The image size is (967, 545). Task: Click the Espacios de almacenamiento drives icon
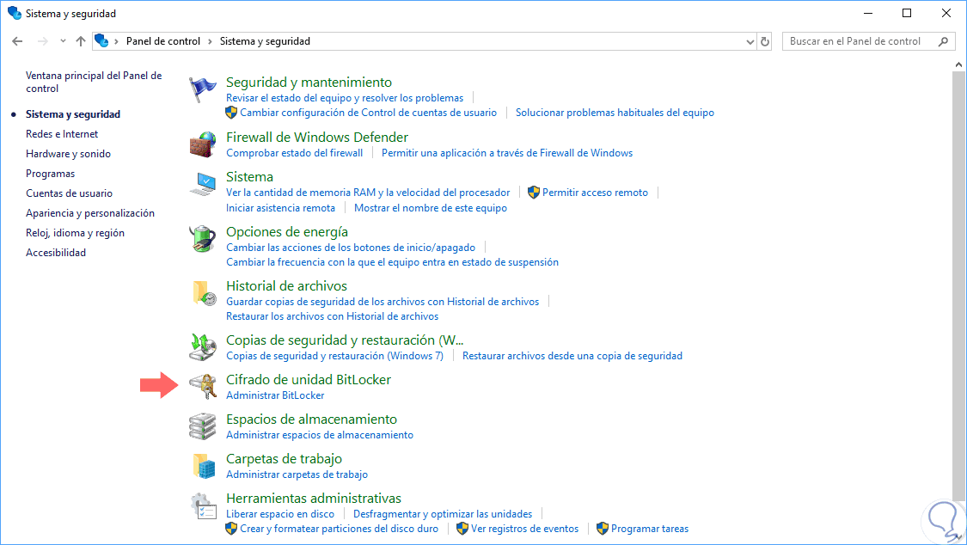point(204,426)
